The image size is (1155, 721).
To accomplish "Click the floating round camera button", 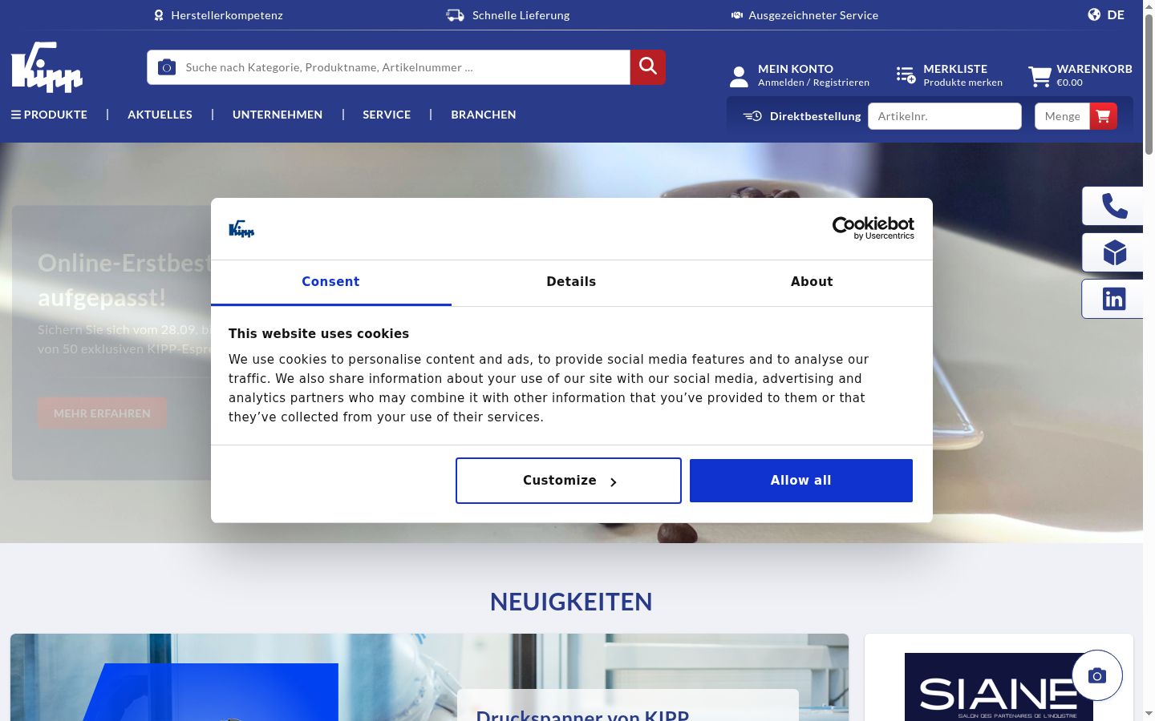I will point(1097,675).
